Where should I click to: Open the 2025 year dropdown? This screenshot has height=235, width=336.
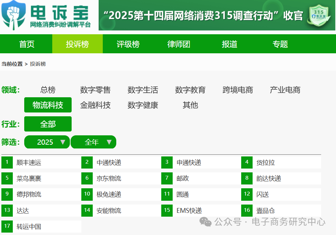click(47, 142)
